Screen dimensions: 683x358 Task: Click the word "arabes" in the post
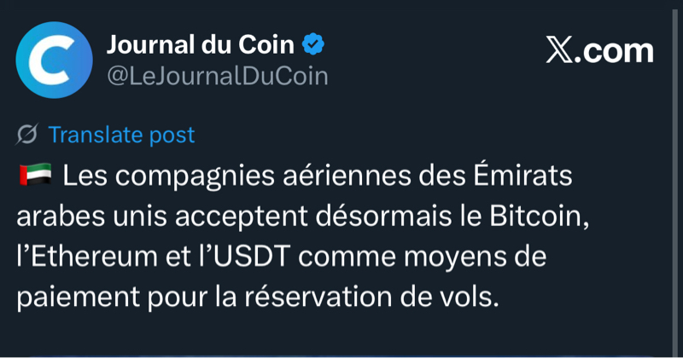[60, 217]
